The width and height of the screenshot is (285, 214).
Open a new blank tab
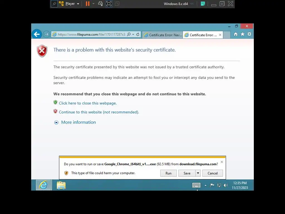(227, 35)
